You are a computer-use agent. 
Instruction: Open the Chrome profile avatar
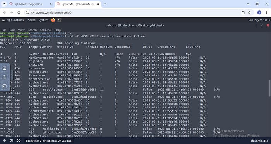click(x=259, y=12)
